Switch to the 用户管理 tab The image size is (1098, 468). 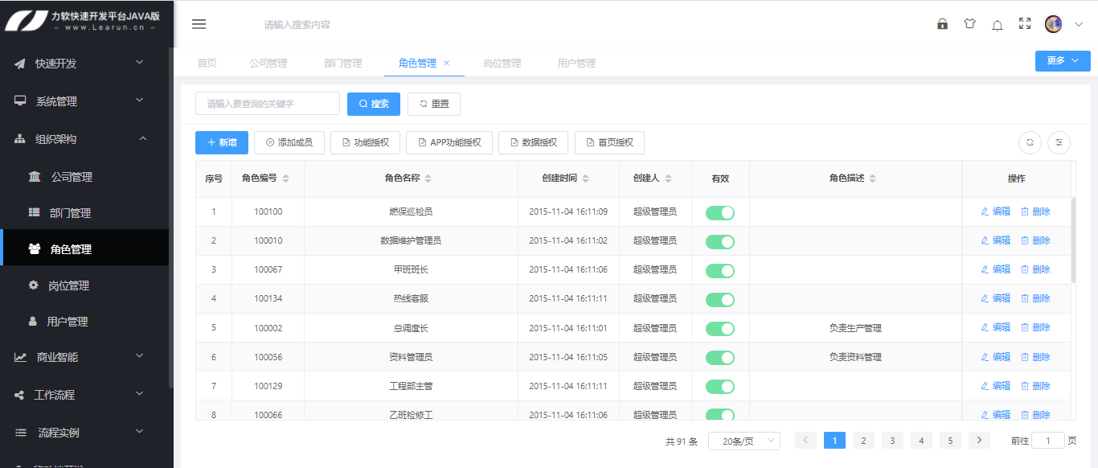tap(576, 63)
